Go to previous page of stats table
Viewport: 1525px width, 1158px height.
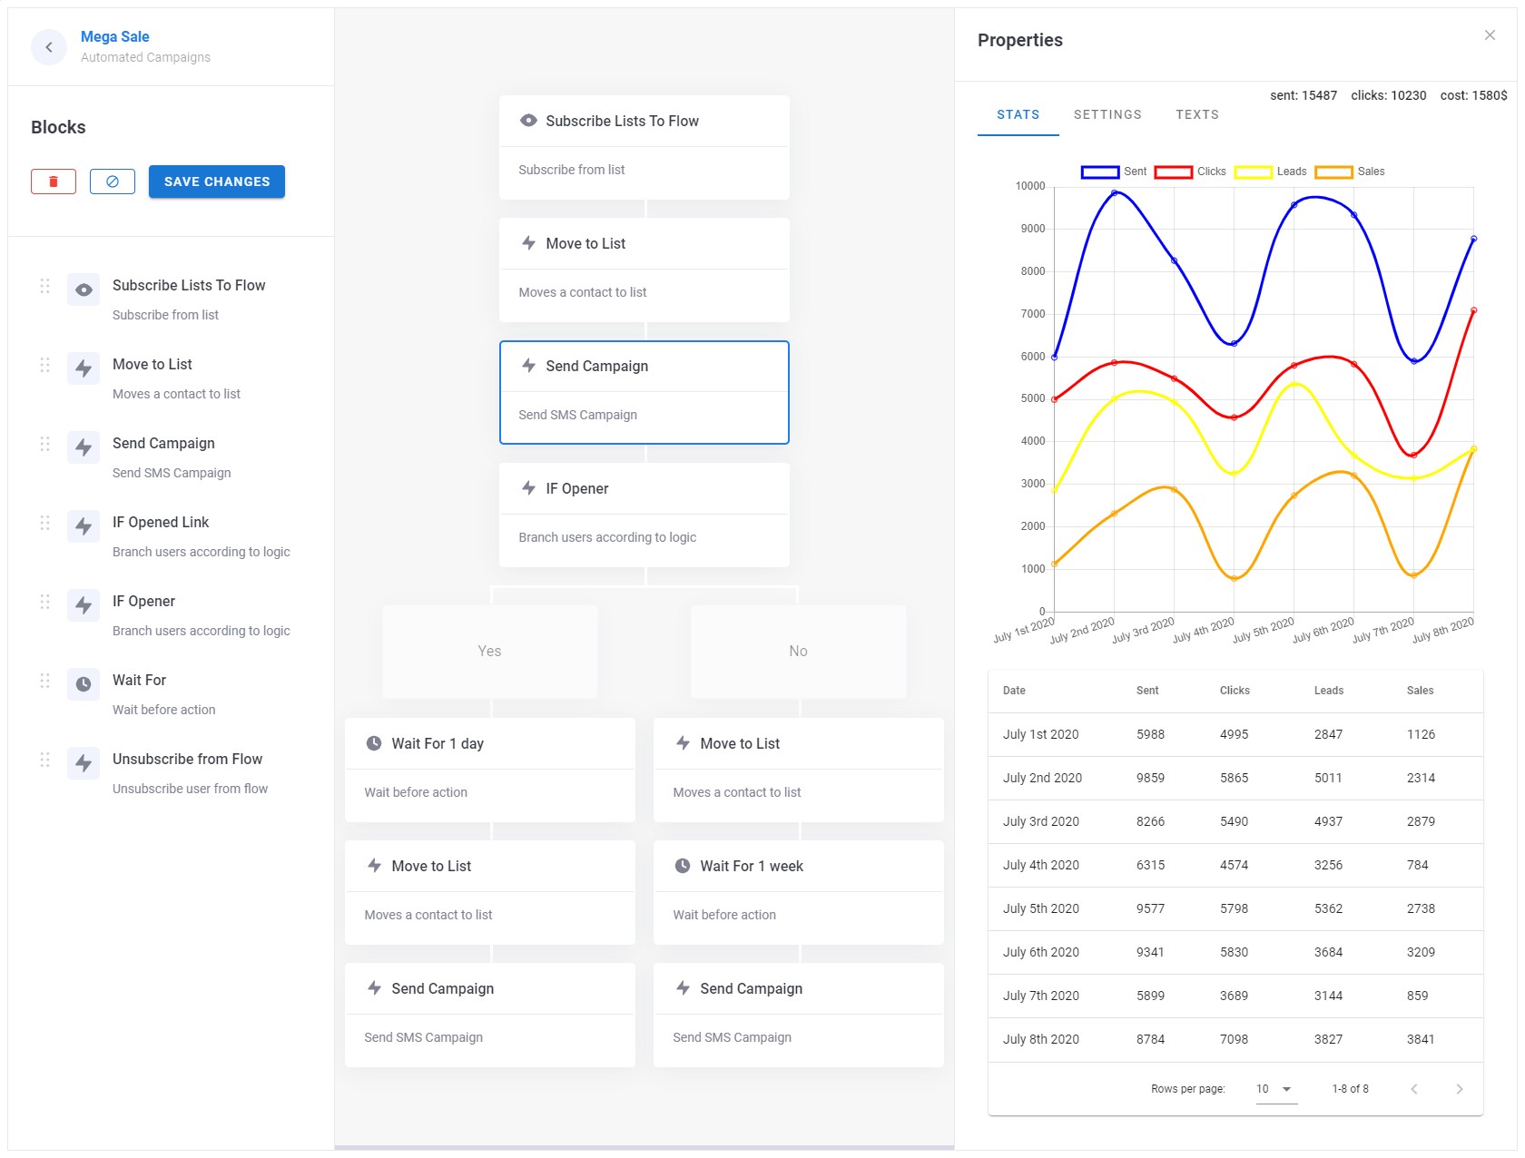coord(1413,1089)
